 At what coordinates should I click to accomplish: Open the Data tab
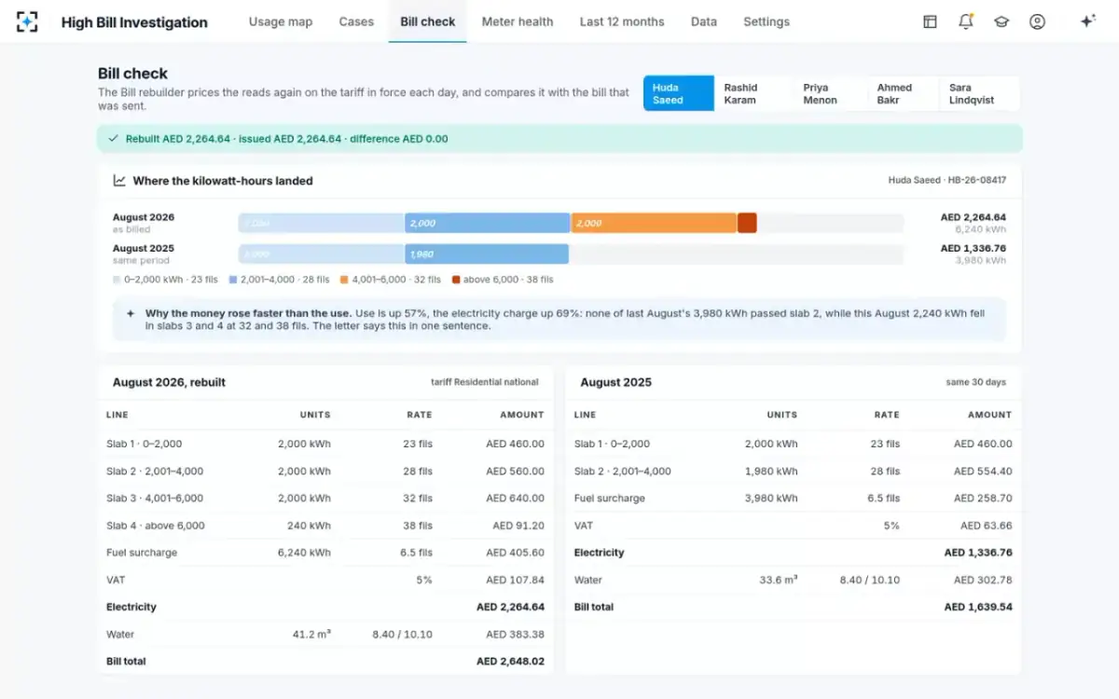pyautogui.click(x=704, y=21)
